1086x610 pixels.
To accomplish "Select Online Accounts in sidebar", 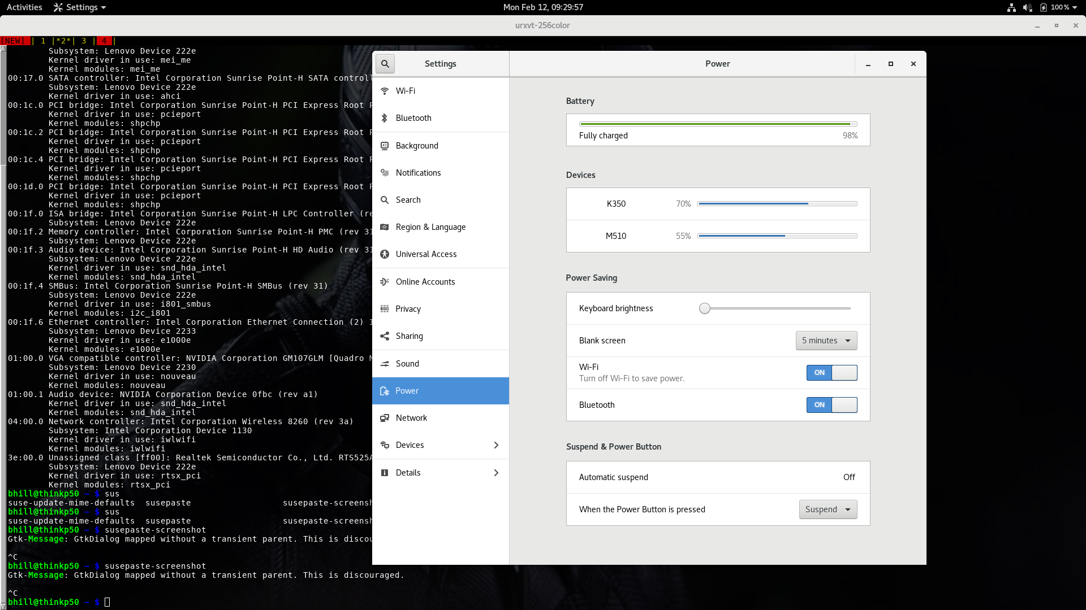I will 441,282.
